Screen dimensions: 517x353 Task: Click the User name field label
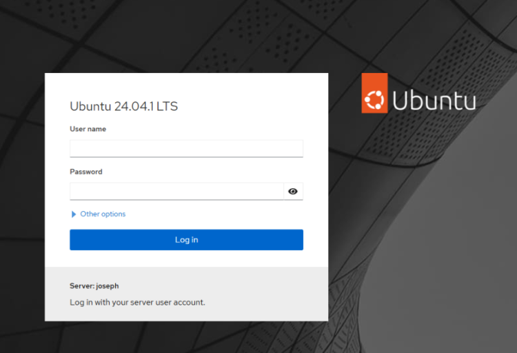pyautogui.click(x=88, y=129)
